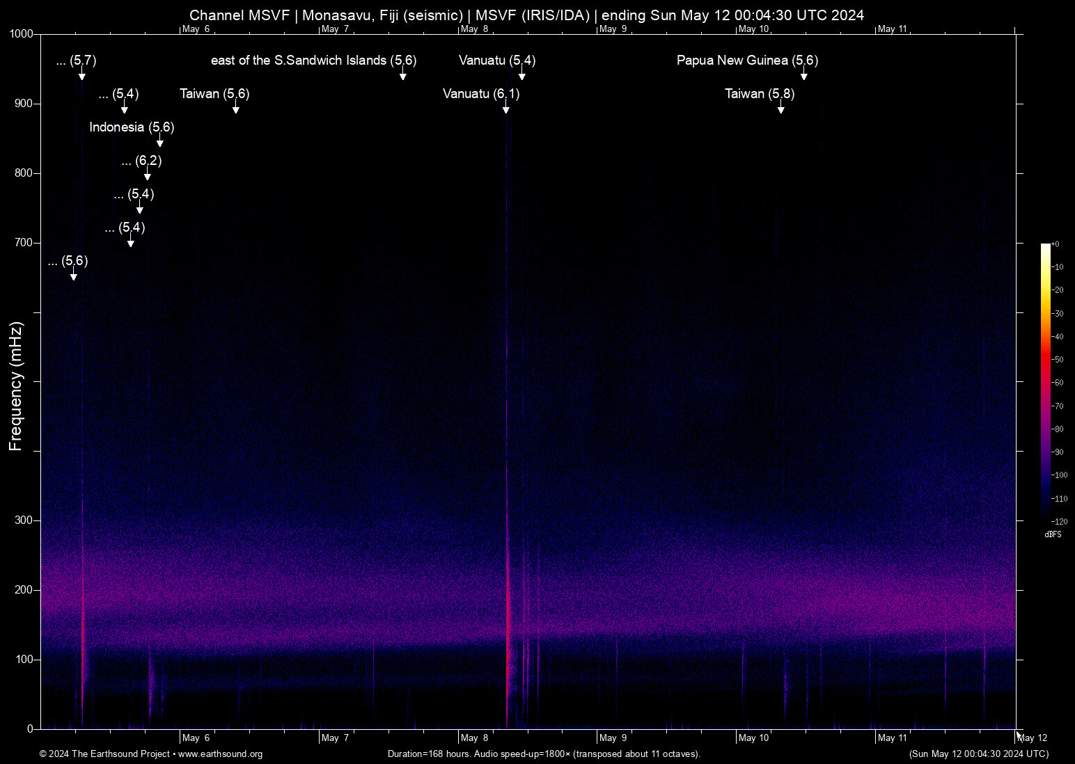Image resolution: width=1075 pixels, height=764 pixels.
Task: Click the Vanuatu (6.1) event arrow marker
Action: click(506, 107)
